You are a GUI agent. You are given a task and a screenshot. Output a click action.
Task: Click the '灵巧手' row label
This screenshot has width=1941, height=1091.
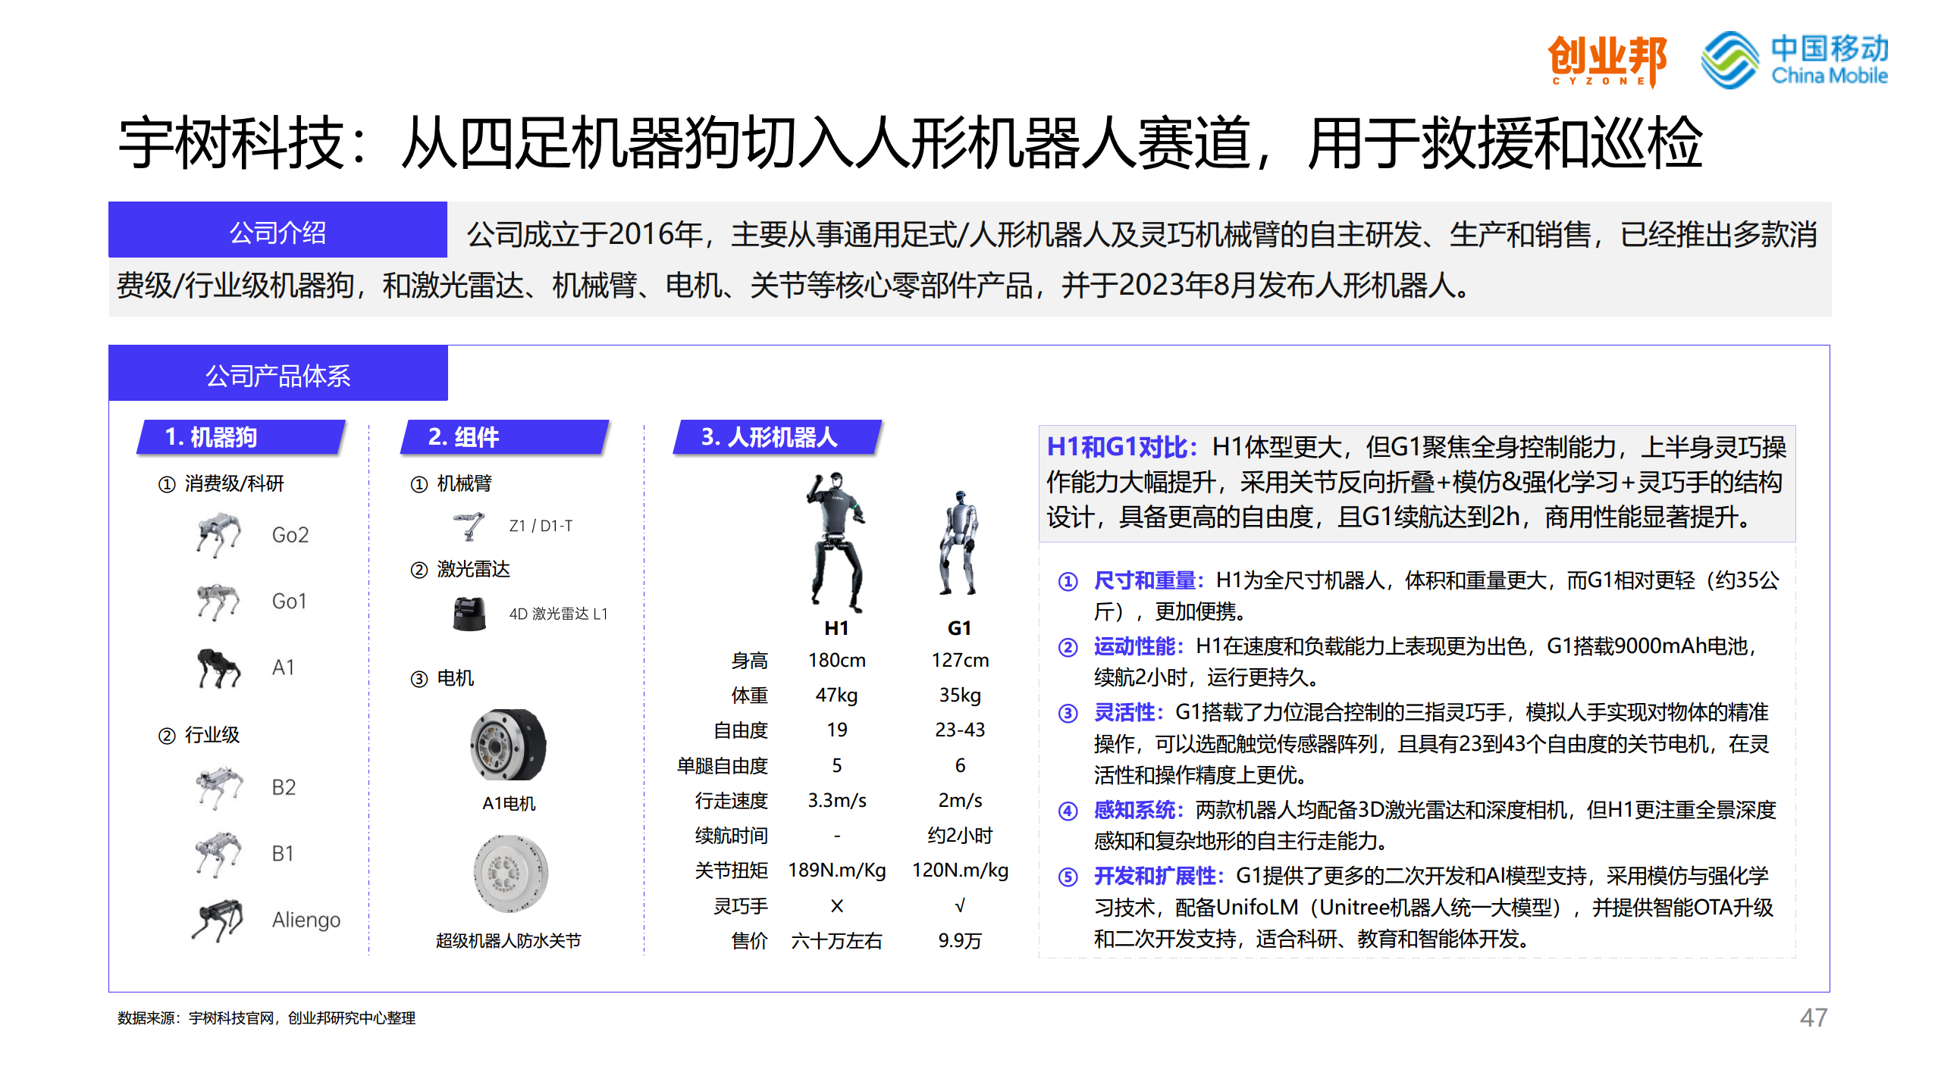pos(740,906)
